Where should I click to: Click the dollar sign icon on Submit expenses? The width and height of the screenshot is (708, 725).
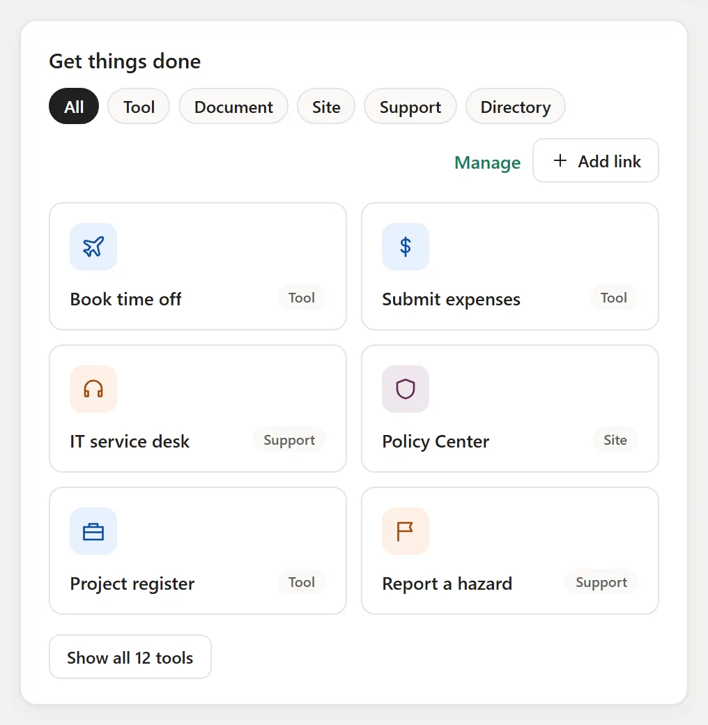pos(406,247)
